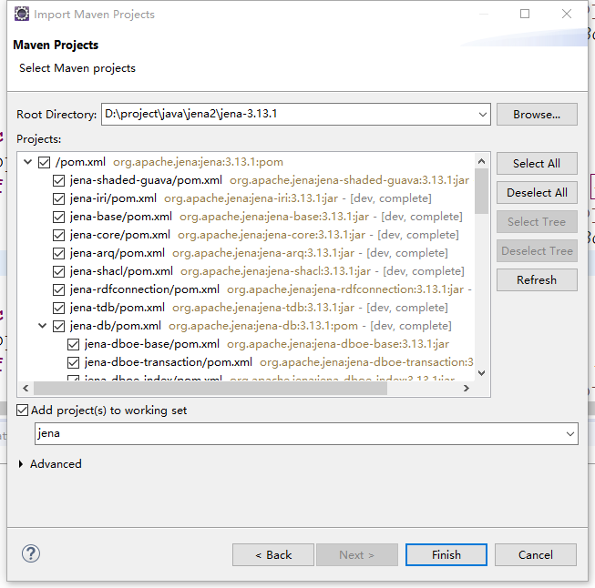Click the help question mark icon

(31, 553)
